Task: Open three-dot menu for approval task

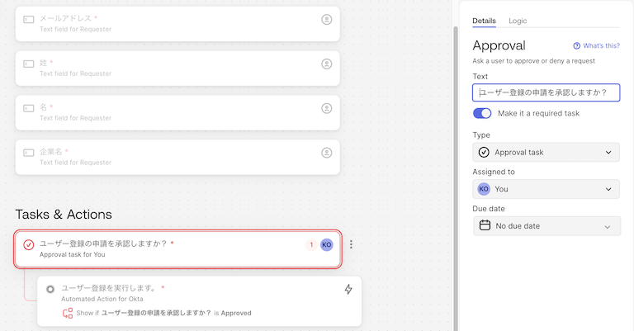Action: pos(352,244)
